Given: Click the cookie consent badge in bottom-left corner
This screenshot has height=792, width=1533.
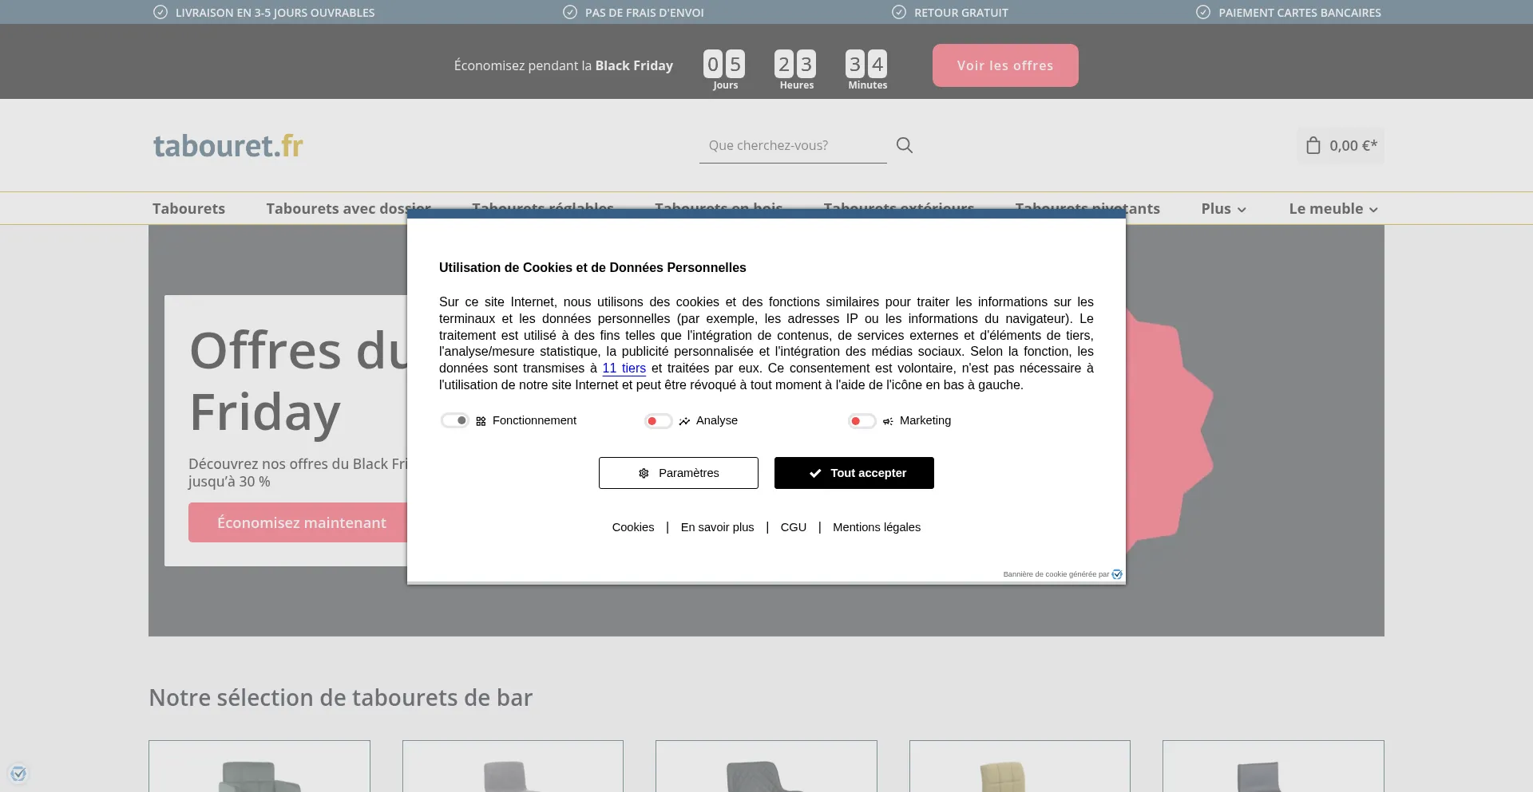Looking at the screenshot, I should tap(18, 773).
